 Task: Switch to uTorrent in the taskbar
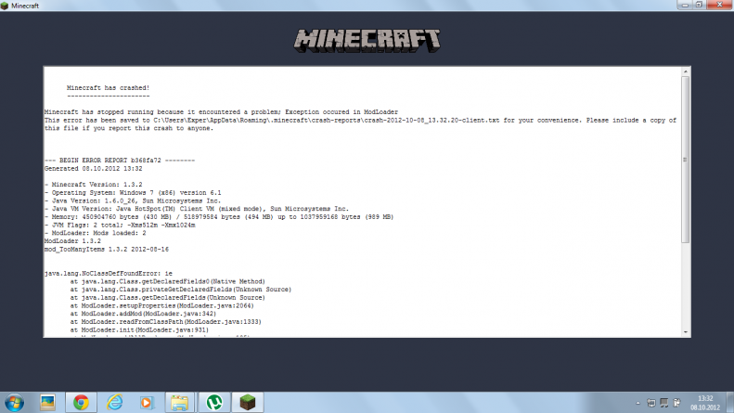[x=214, y=402]
